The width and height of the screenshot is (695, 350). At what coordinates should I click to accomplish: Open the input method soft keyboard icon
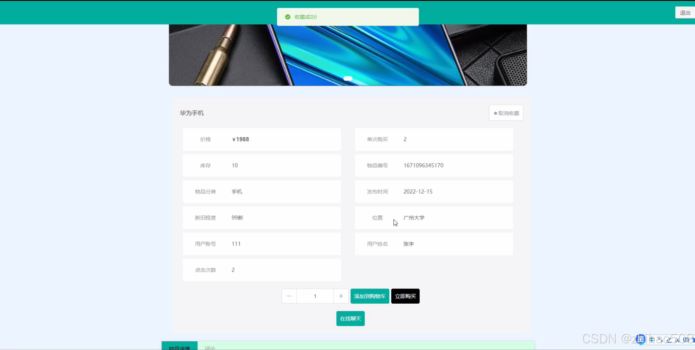click(686, 340)
